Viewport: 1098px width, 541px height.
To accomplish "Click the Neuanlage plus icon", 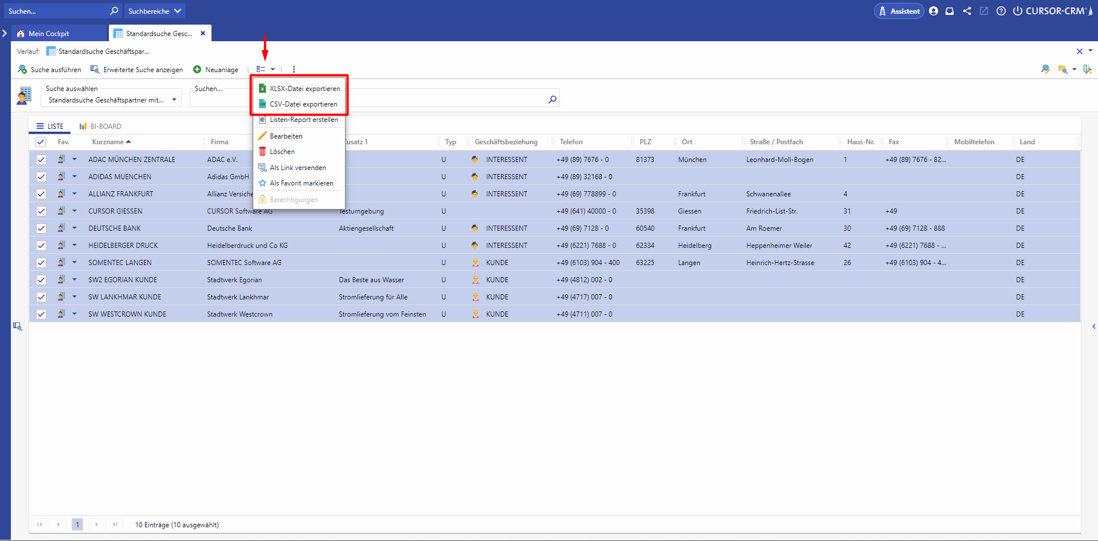I will click(197, 69).
